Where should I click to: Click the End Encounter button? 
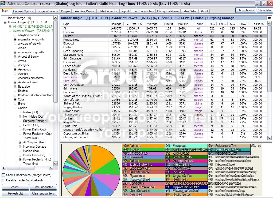click(x=43, y=187)
